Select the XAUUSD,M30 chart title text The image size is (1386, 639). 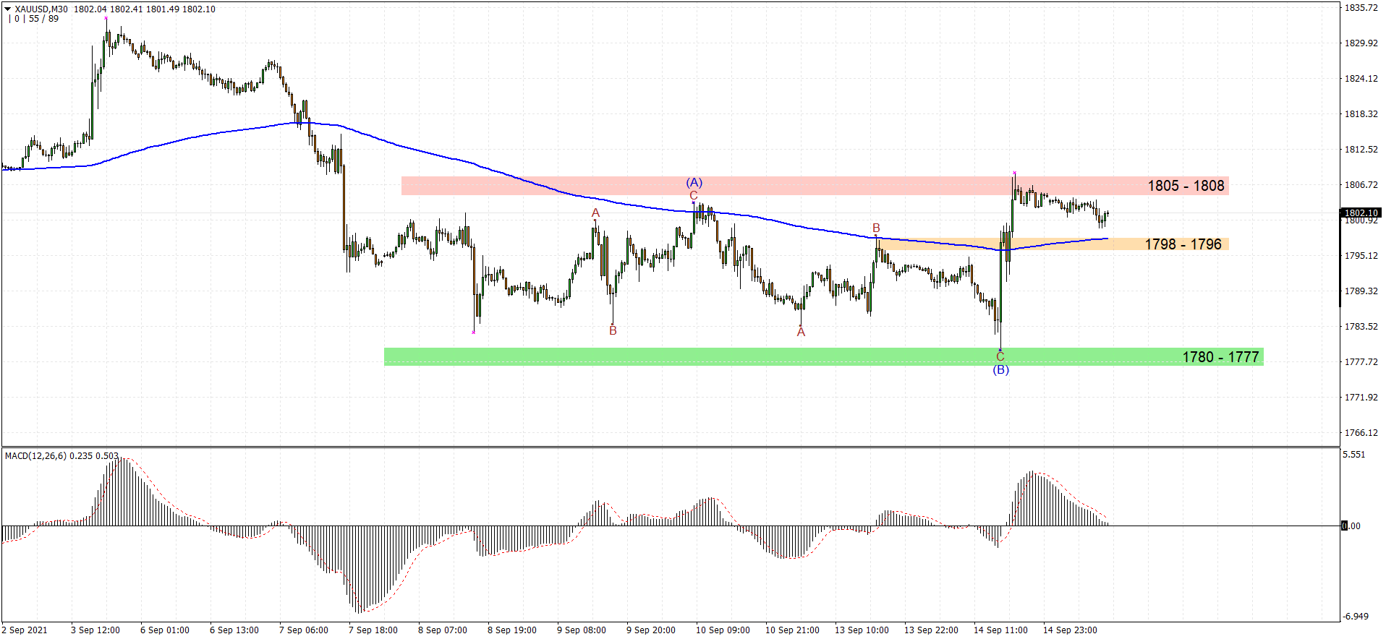41,9
